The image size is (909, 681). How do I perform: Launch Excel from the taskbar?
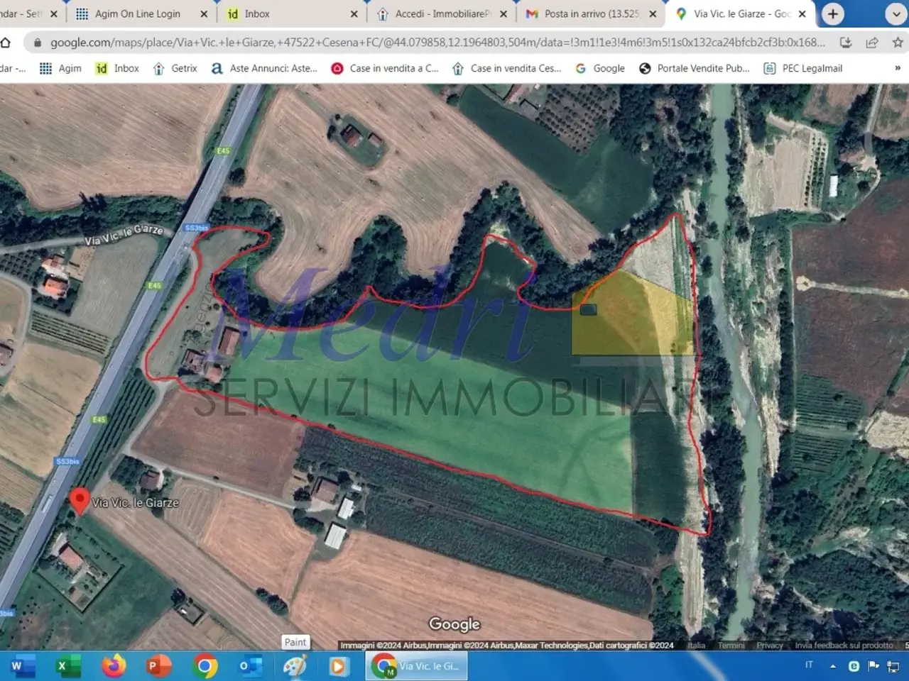click(68, 666)
